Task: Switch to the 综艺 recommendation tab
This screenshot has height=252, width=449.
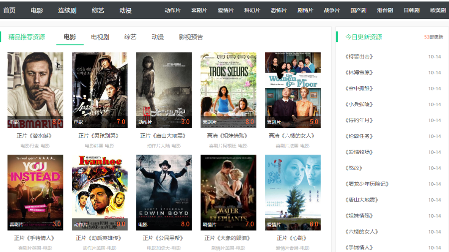Action: pos(130,37)
